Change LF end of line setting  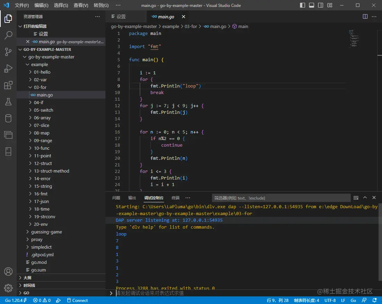point(343,300)
